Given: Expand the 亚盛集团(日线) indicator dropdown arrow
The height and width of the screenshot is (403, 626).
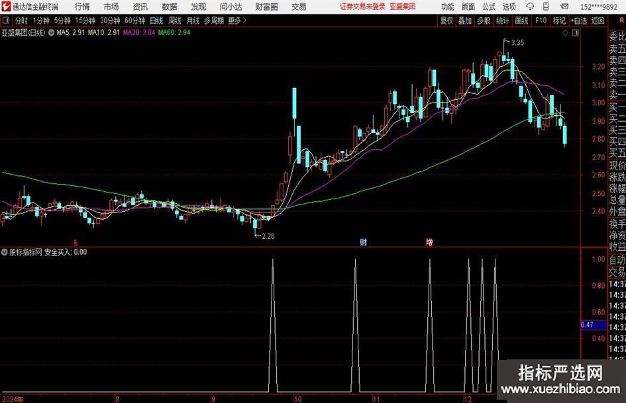Looking at the screenshot, I should pos(52,32).
